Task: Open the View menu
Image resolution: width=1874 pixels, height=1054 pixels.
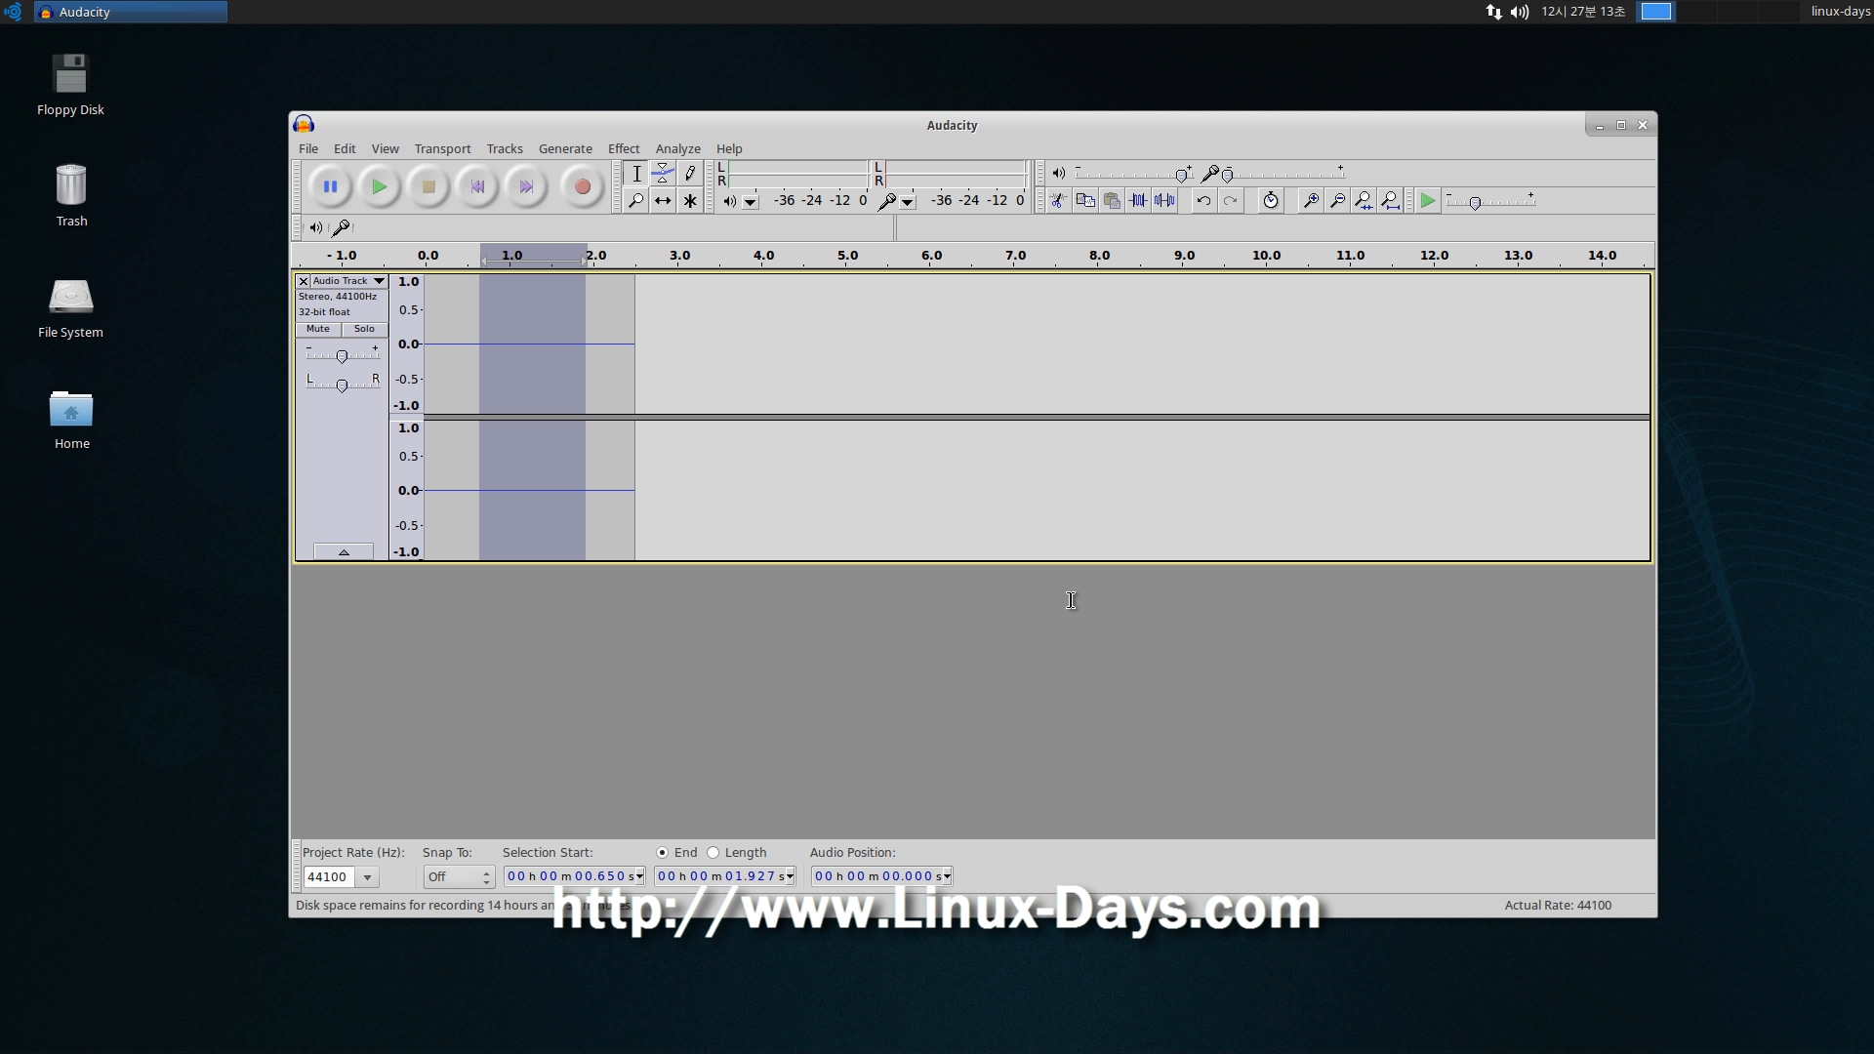Action: pos(385,149)
